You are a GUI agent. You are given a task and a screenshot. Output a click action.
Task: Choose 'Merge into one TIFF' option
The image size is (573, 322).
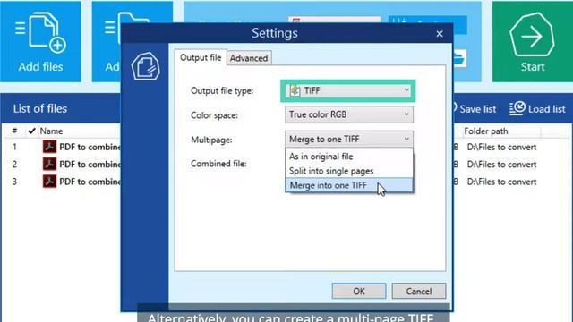tap(349, 185)
